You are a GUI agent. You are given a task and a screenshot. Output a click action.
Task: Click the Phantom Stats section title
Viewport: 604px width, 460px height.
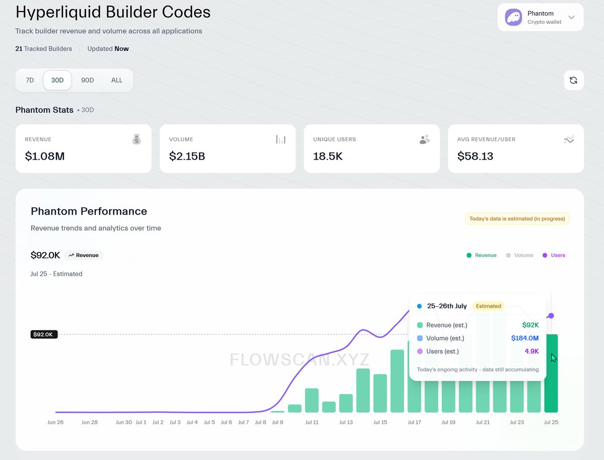click(x=44, y=110)
